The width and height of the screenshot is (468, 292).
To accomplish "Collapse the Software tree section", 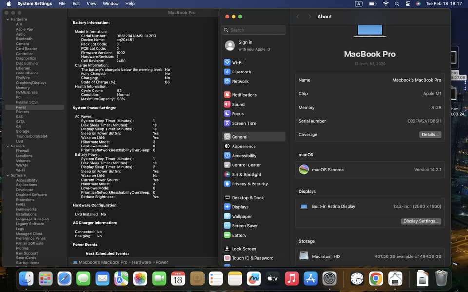I will [x=7, y=175].
